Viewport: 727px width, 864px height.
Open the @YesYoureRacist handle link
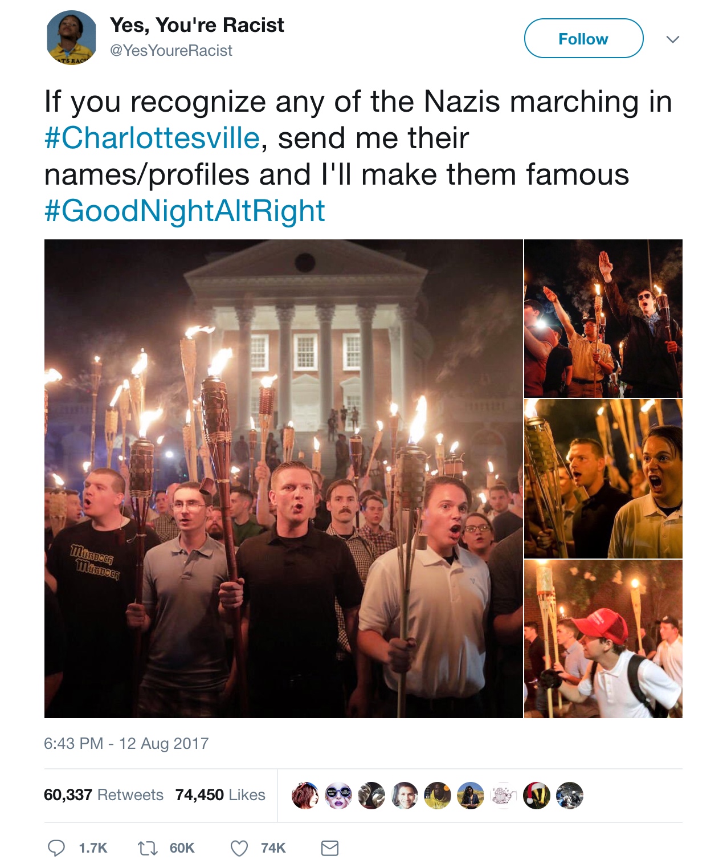click(x=171, y=51)
